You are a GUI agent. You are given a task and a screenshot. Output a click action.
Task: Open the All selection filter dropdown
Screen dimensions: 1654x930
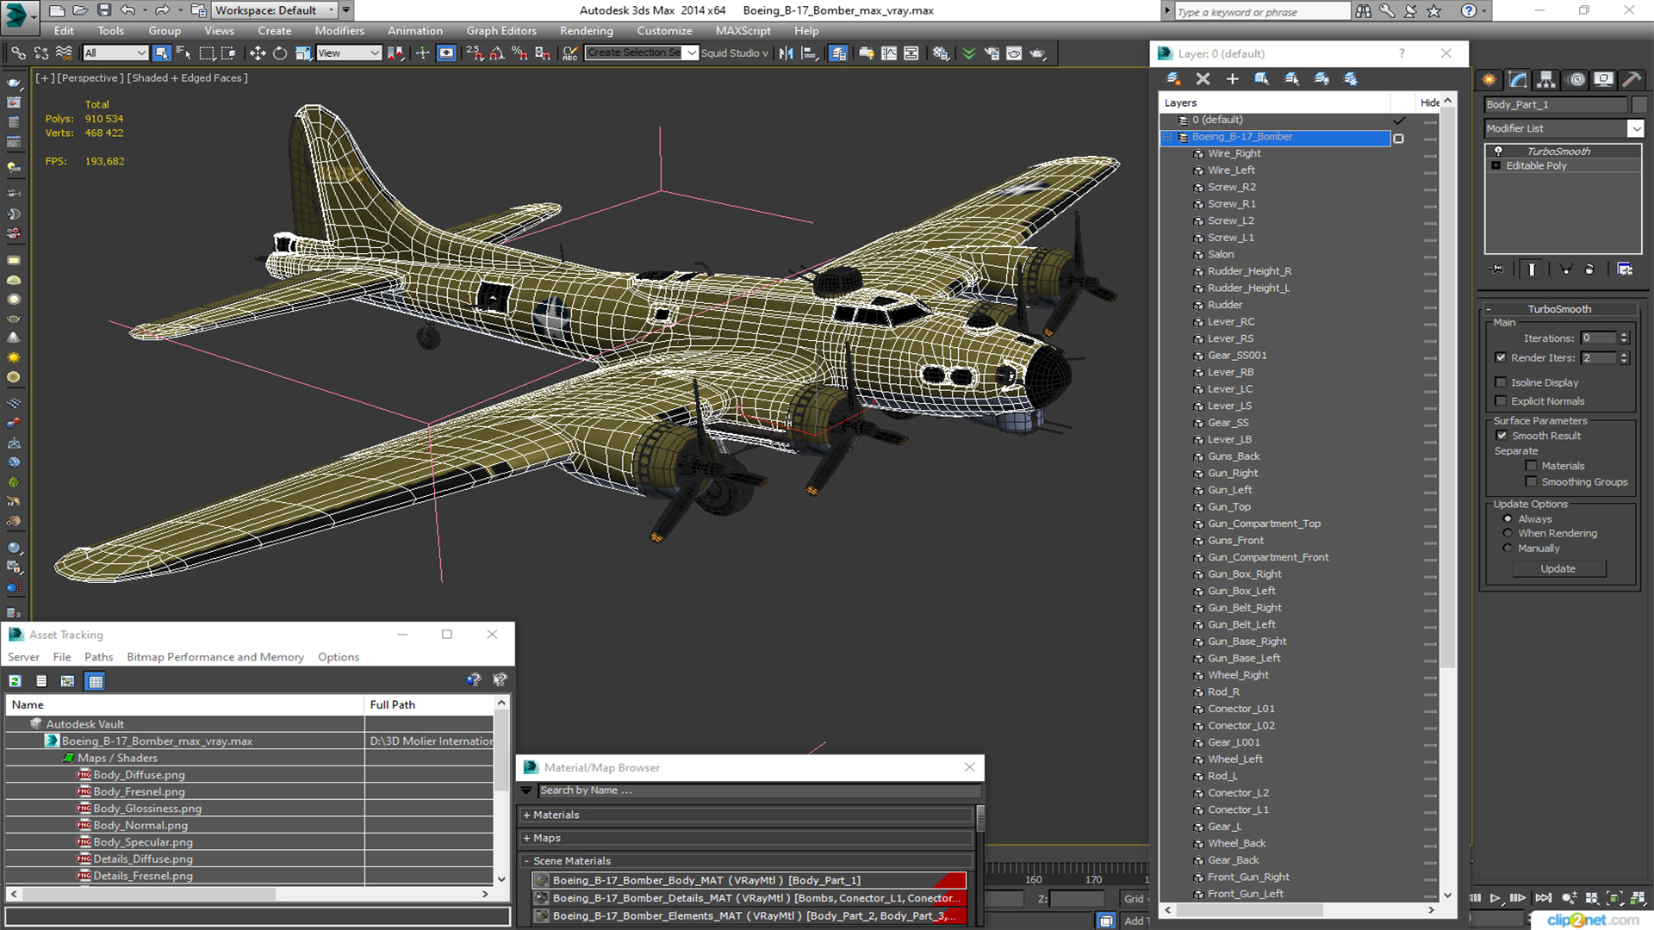115,53
